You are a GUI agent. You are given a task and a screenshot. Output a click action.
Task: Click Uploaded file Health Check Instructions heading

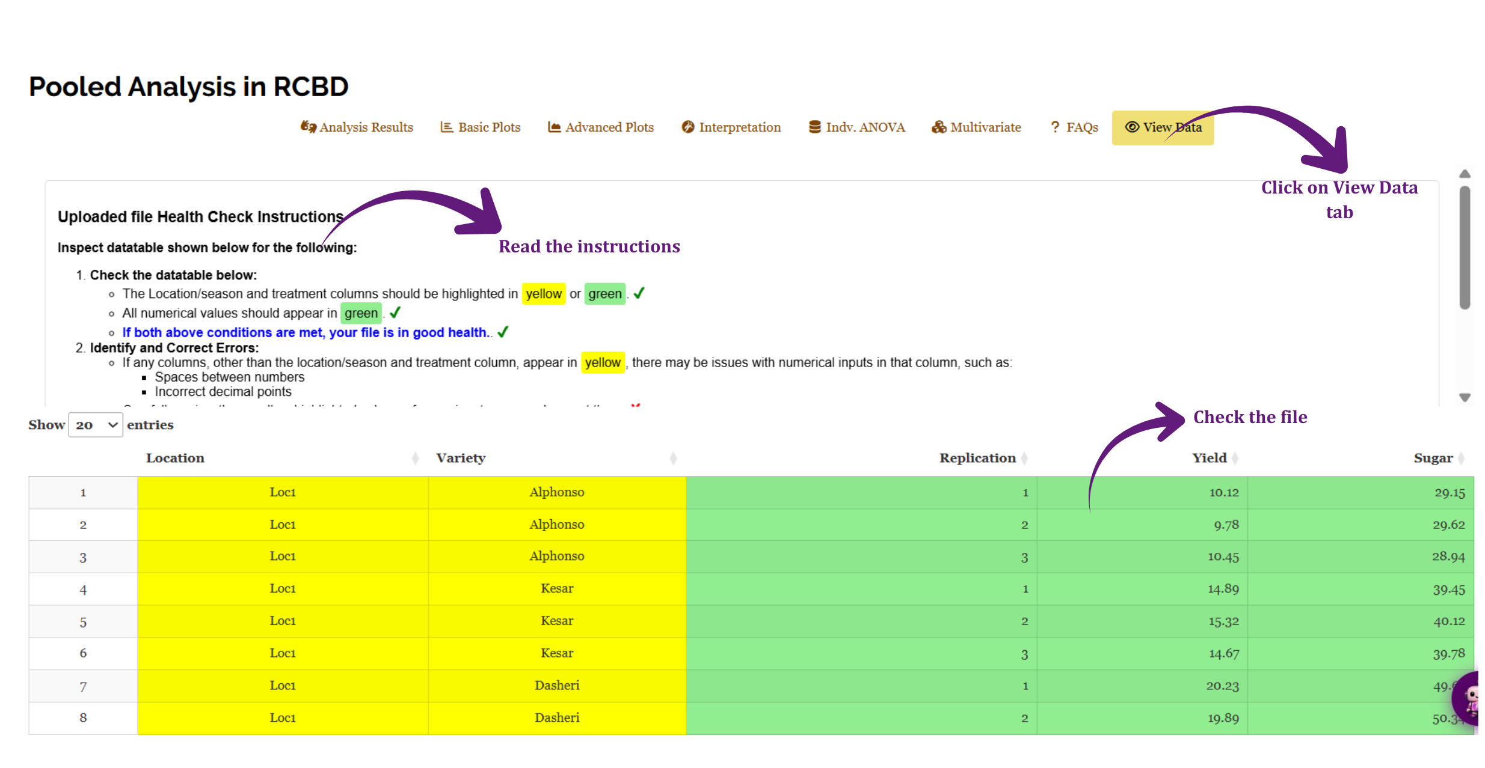(200, 217)
